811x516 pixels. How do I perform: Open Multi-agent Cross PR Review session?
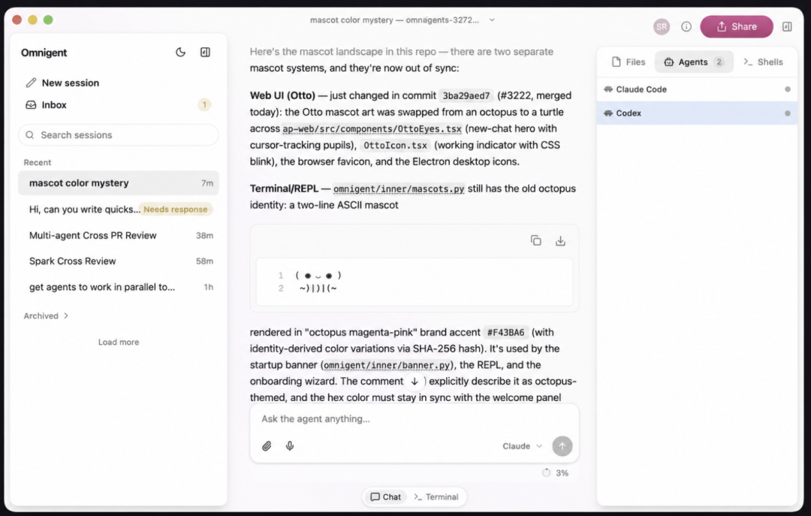tap(119, 236)
